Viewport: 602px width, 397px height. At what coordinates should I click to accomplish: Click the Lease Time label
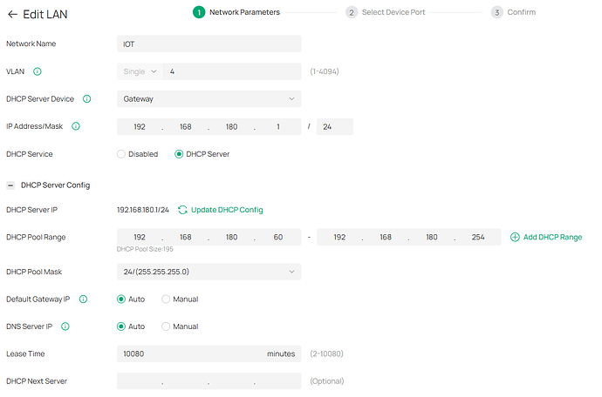(25, 353)
